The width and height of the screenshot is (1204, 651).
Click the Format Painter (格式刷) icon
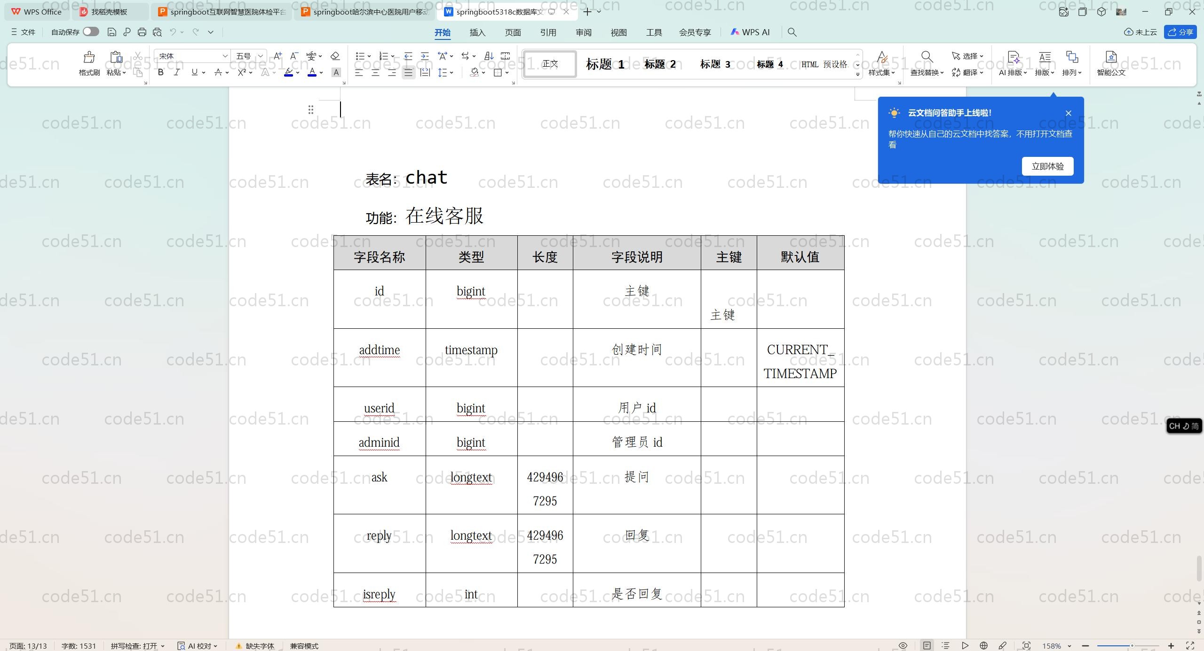[x=89, y=58]
